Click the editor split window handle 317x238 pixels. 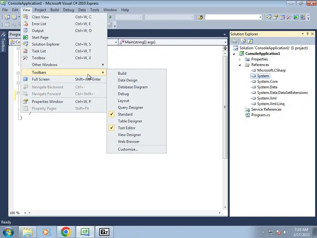tap(225, 48)
